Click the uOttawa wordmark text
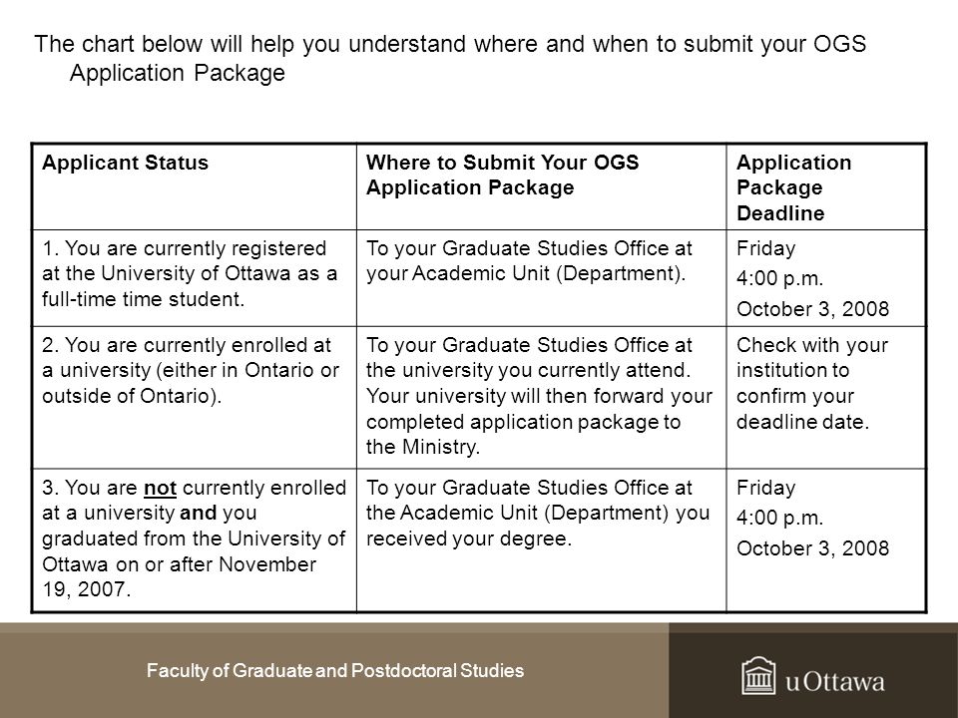The image size is (958, 718). pos(835,681)
